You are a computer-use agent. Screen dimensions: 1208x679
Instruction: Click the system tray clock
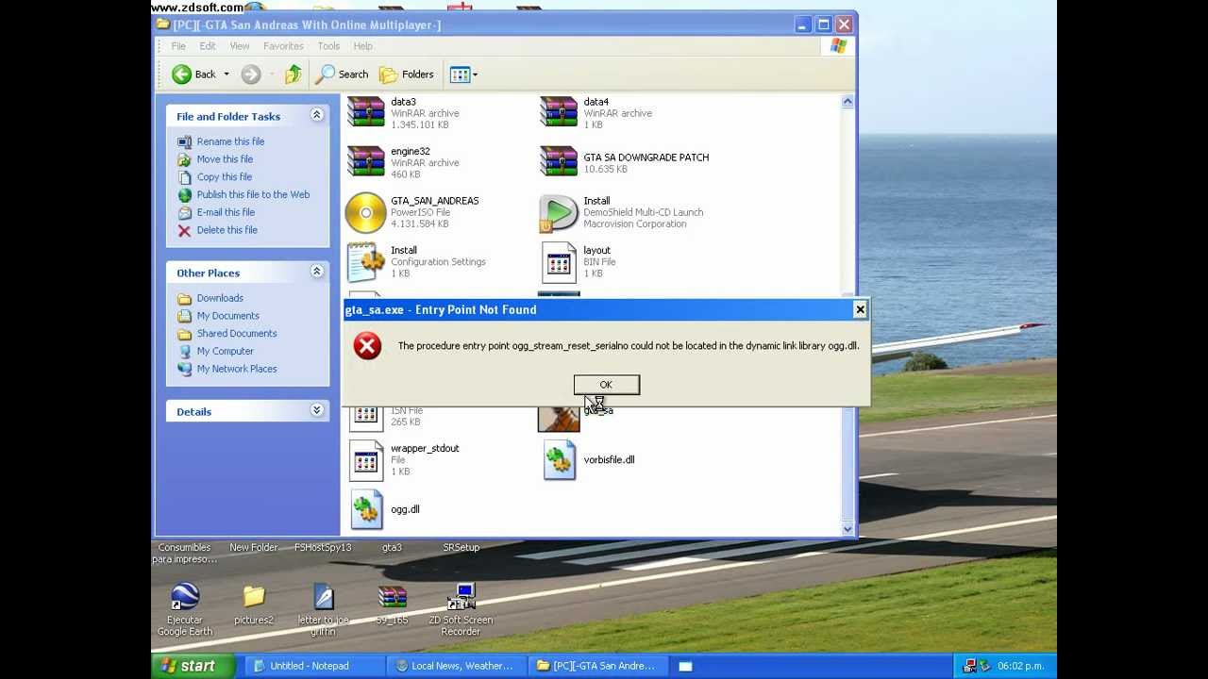pyautogui.click(x=1021, y=666)
